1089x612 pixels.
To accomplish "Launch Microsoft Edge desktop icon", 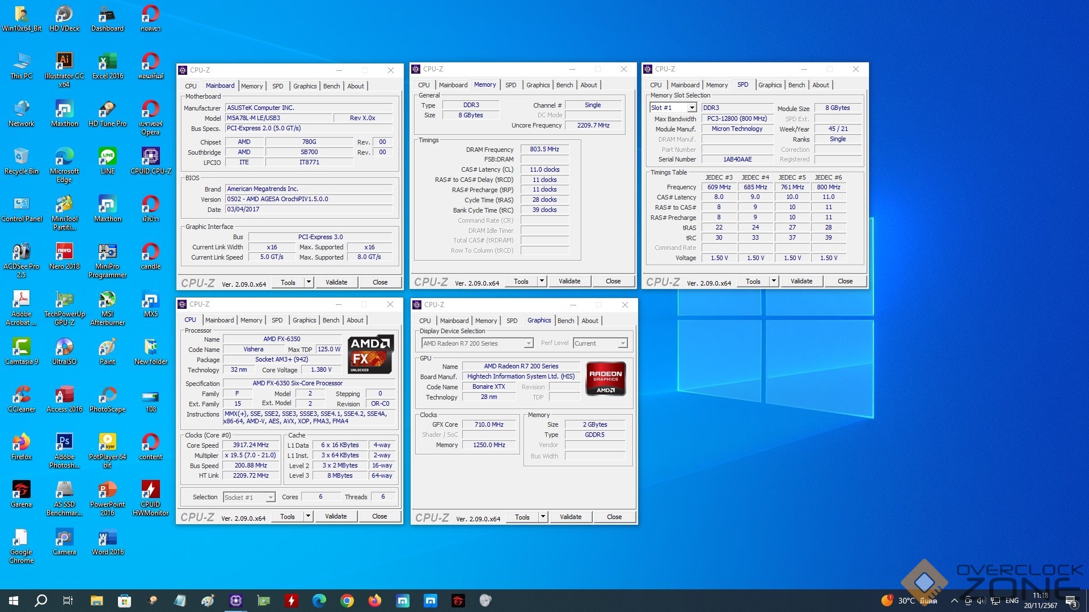I will 64,165.
